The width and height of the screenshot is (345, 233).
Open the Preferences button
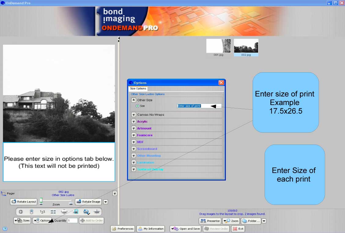[x=123, y=229]
